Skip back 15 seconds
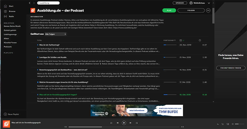The height and width of the screenshot is (129, 247). coord(111,123)
